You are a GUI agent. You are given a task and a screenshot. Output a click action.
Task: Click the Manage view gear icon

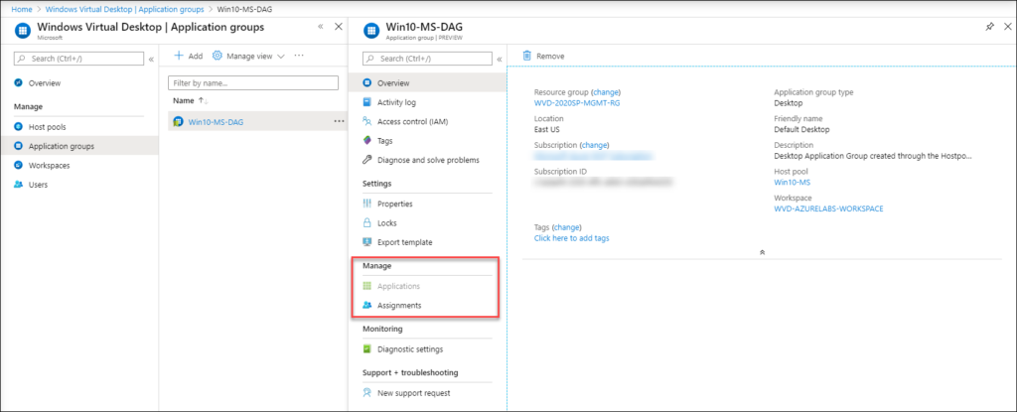tap(218, 56)
